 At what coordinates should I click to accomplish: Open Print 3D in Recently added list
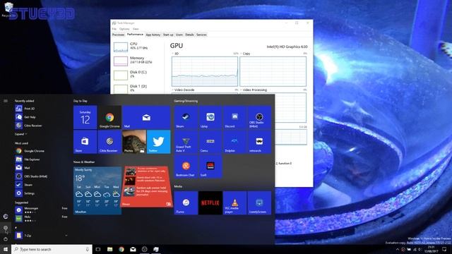40,109
